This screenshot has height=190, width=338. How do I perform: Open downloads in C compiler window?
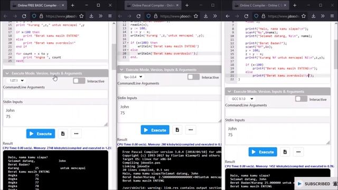click(x=313, y=16)
